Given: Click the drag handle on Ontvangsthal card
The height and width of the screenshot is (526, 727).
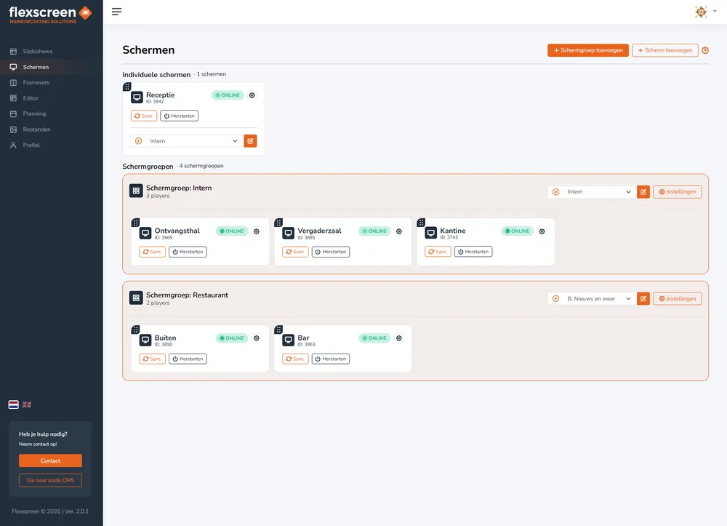Looking at the screenshot, I should pyautogui.click(x=135, y=223).
